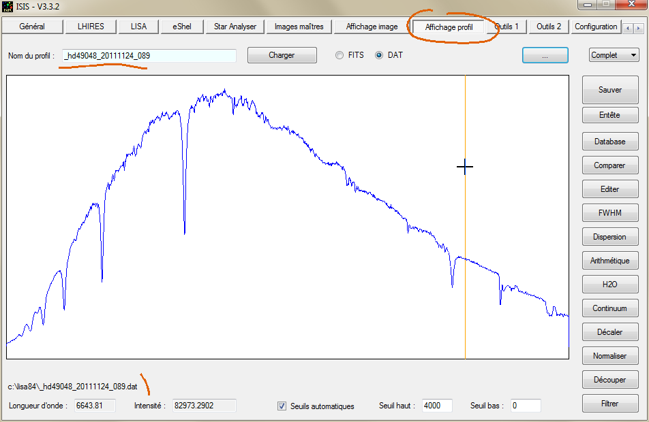Click the Seuil bas value field

tap(524, 406)
